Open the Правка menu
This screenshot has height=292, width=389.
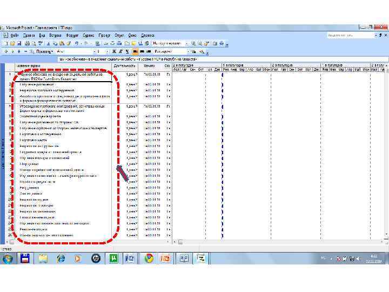point(29,36)
